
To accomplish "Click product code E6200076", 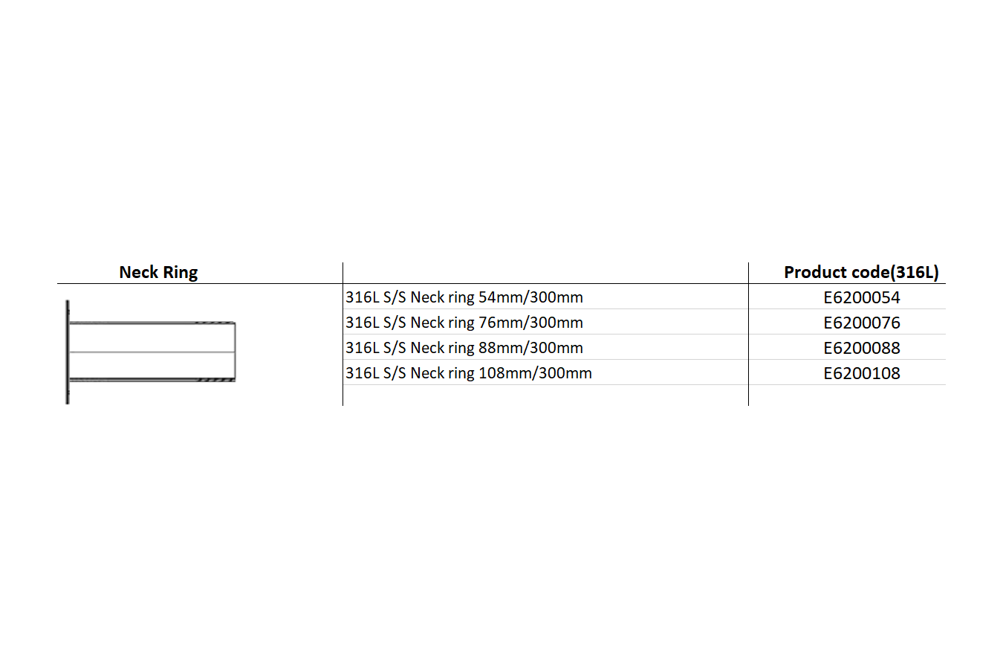I will [861, 323].
